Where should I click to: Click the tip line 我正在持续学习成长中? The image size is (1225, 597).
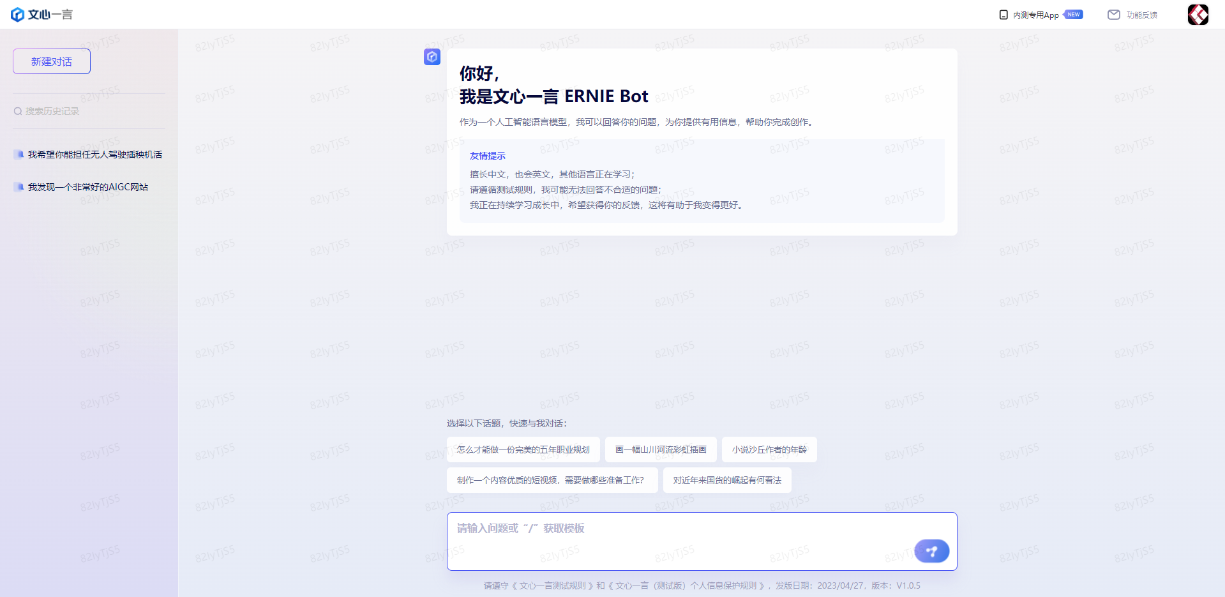[606, 205]
